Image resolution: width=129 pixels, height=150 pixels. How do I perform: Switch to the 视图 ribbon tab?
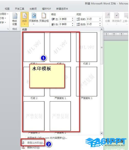point(7,9)
